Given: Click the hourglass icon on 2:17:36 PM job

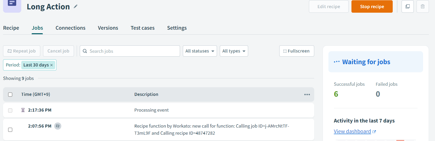Looking at the screenshot, I should coord(23,110).
